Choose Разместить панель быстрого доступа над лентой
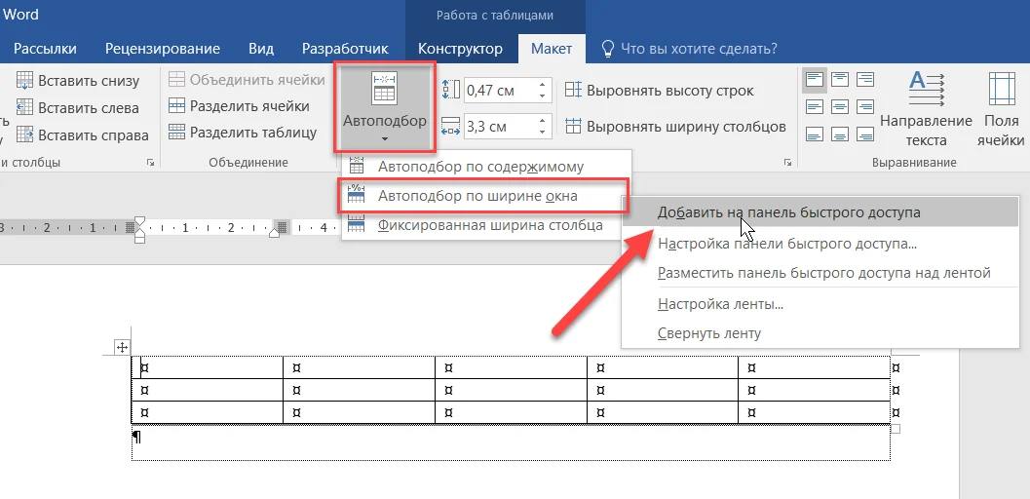Screen dimensions: 1030x499 (820, 273)
